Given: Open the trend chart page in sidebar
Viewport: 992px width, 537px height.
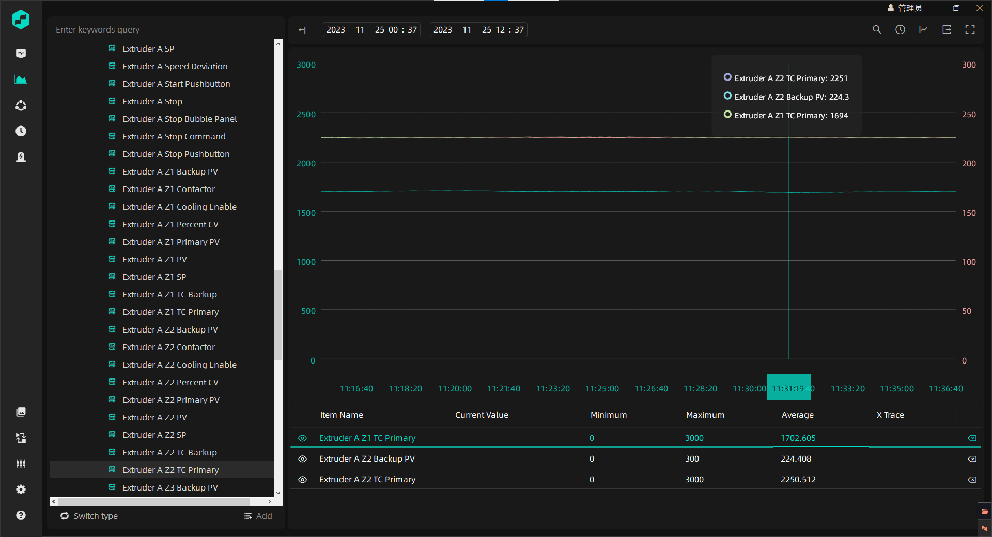Looking at the screenshot, I should click(21, 80).
